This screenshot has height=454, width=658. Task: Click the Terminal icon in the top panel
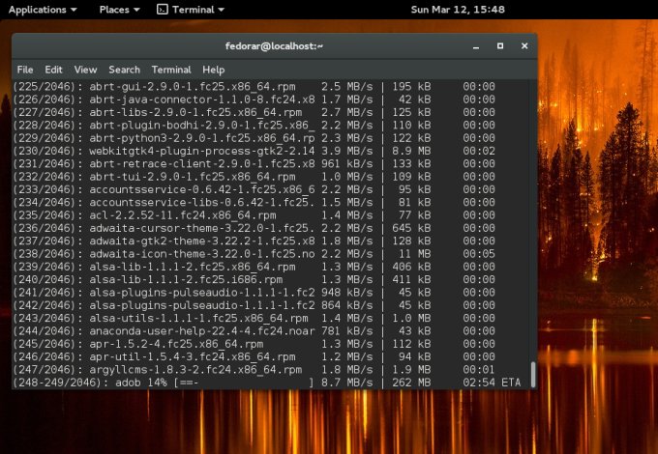pyautogui.click(x=162, y=10)
